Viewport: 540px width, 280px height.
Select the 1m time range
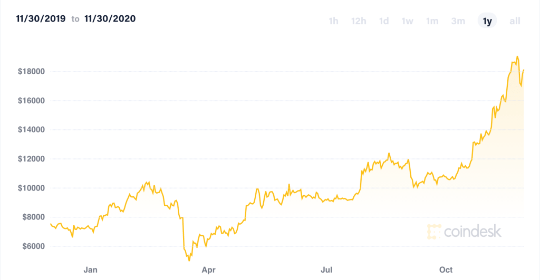[x=432, y=21]
